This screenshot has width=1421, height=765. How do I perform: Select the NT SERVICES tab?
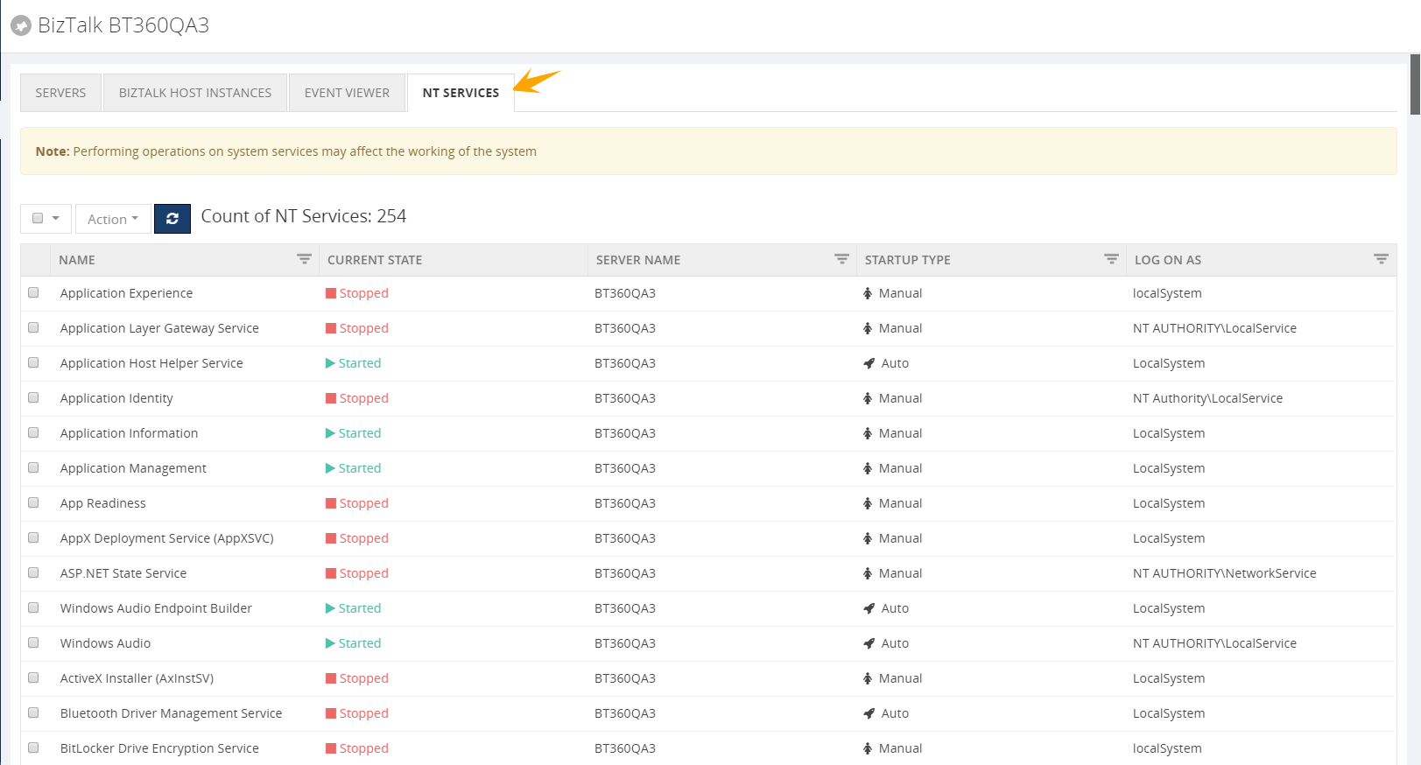click(x=461, y=93)
